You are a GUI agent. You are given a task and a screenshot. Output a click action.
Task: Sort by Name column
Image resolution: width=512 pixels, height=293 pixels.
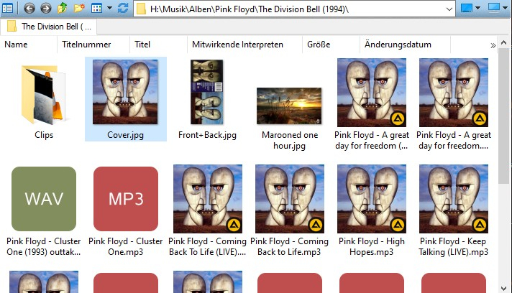coord(29,45)
